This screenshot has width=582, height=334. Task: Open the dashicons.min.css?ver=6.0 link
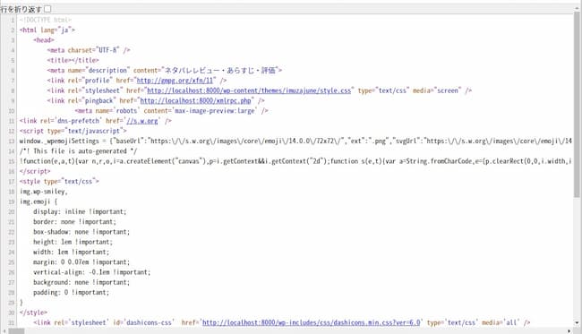click(311, 323)
